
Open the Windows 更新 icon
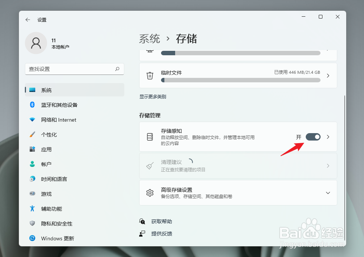click(x=33, y=238)
